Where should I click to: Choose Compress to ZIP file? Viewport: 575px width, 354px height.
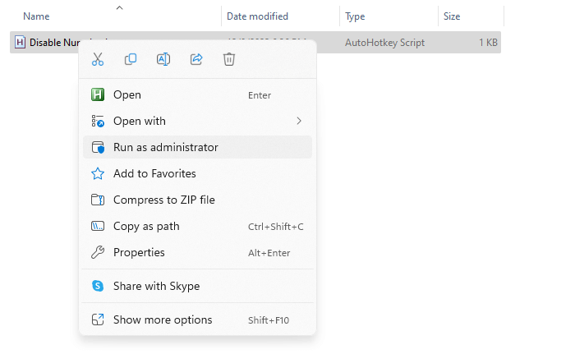(x=163, y=200)
